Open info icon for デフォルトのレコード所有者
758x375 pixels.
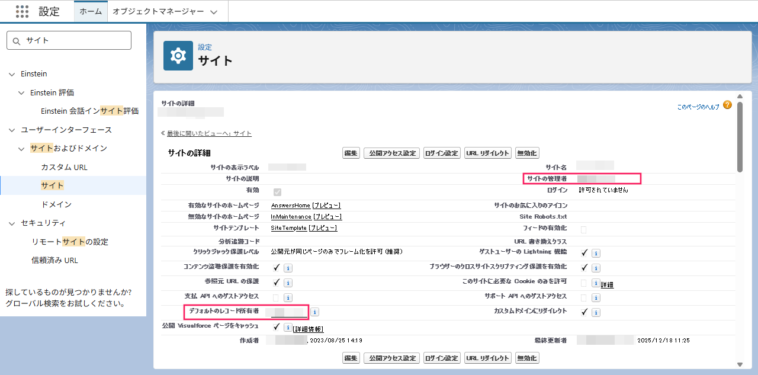[315, 312]
